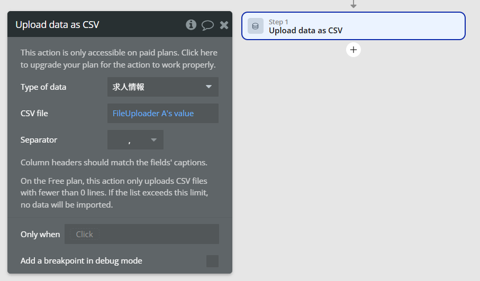Click the paid plans upgrade notice text
Screen dimensions: 480x281
(119, 59)
